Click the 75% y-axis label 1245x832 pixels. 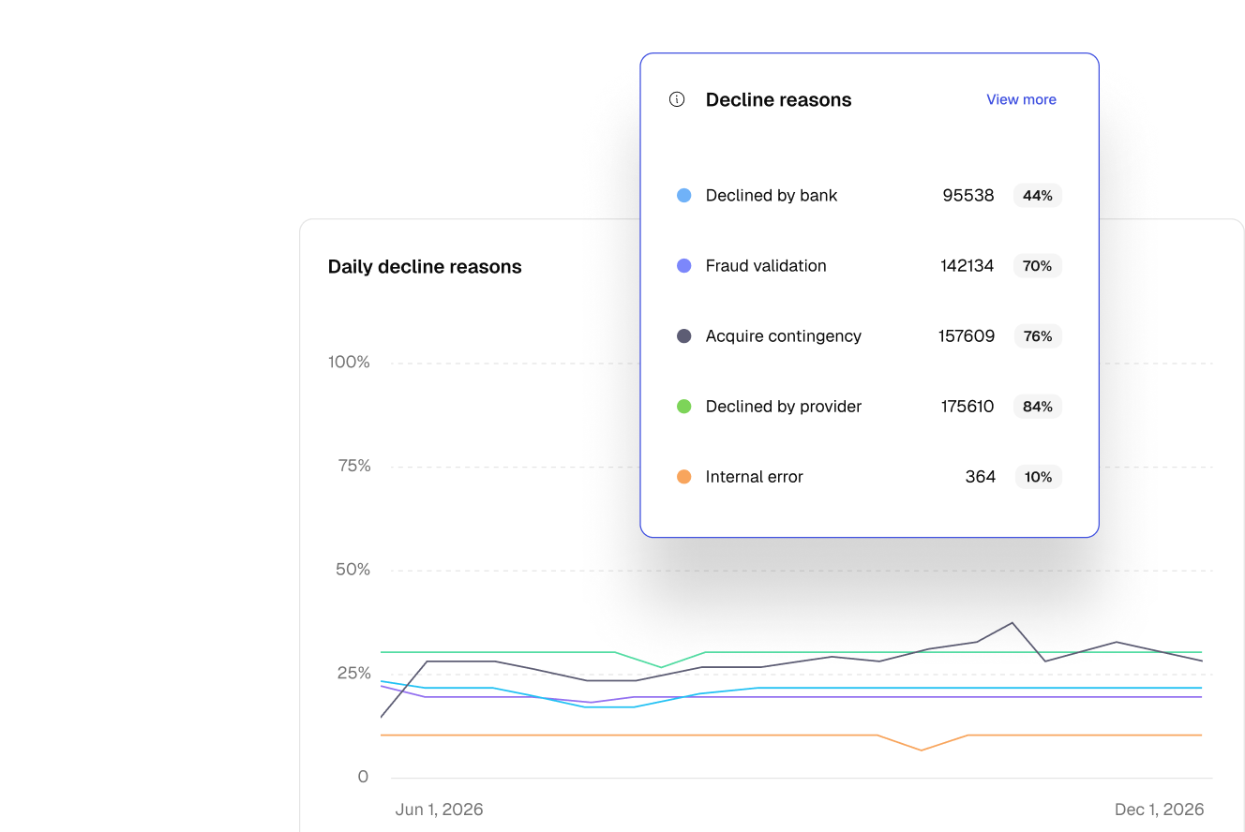pos(354,467)
